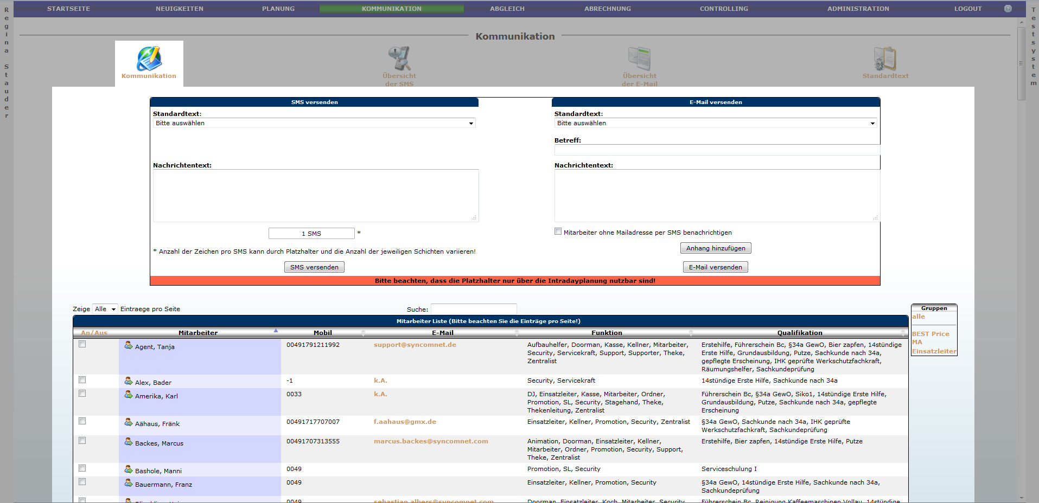Select group 'Einsatzleiter'
The height and width of the screenshot is (503, 1039).
click(x=934, y=351)
